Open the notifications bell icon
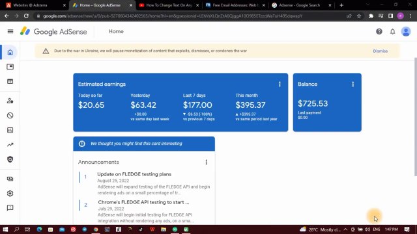Screen dimensions: 417x234 [x=392, y=32]
